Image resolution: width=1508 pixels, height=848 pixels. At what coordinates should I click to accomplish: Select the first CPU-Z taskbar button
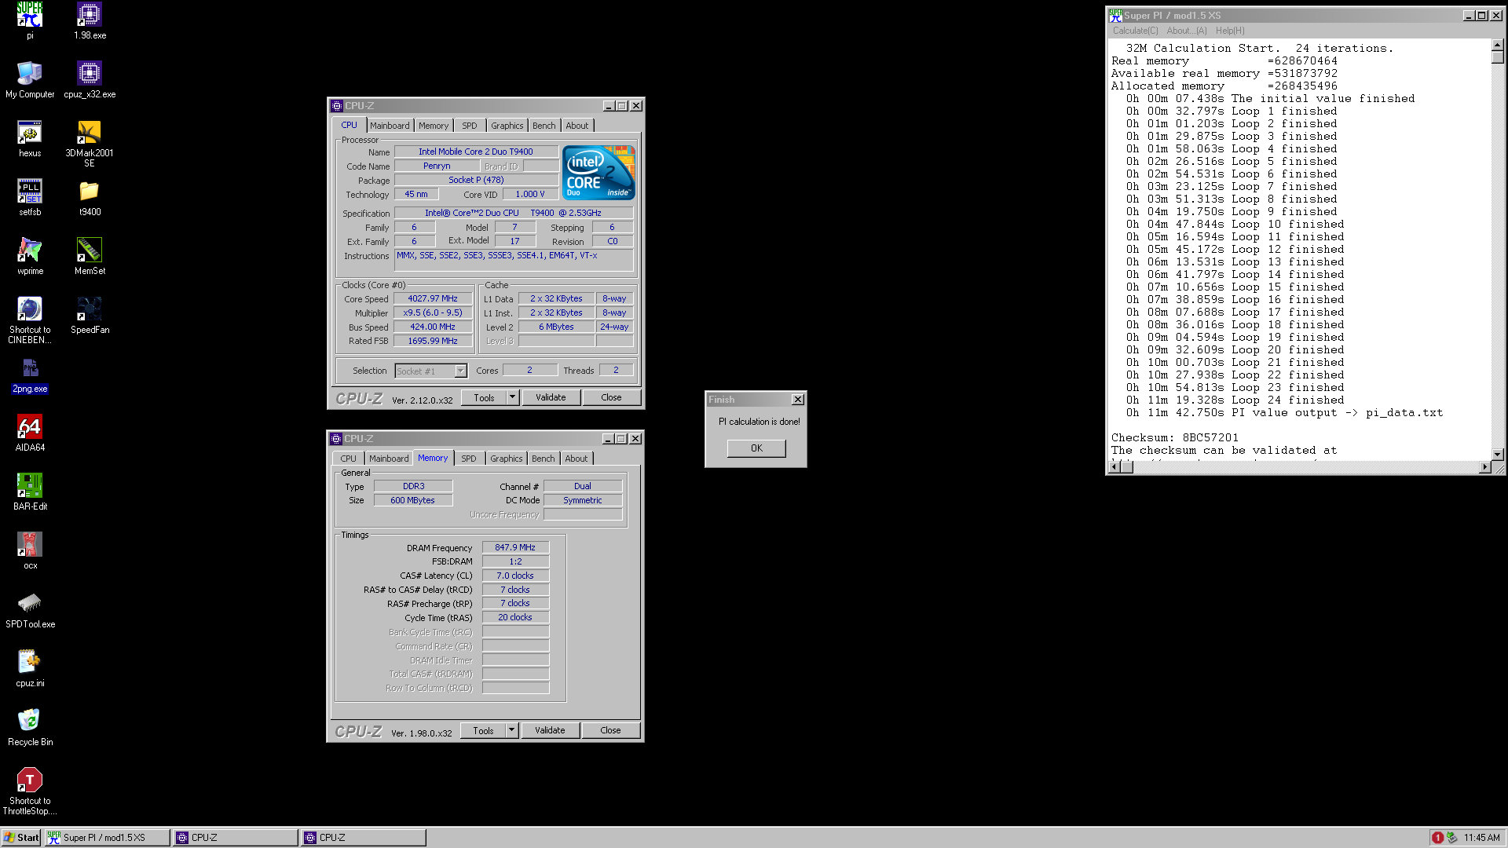click(x=235, y=838)
